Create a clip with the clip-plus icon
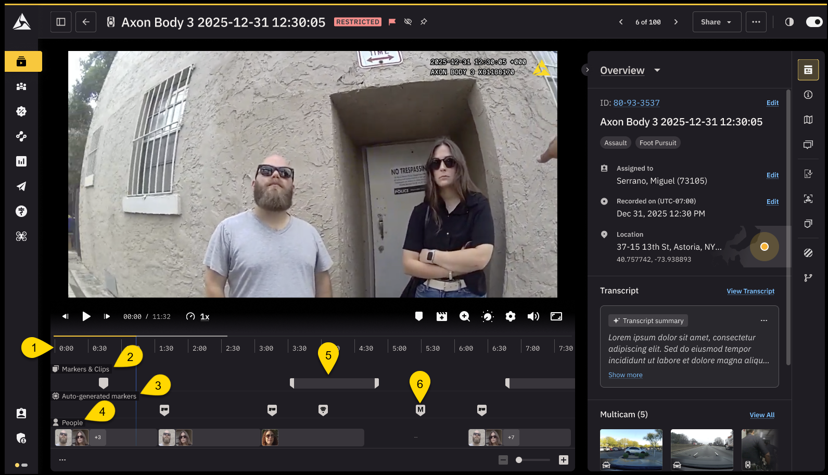 (442, 316)
